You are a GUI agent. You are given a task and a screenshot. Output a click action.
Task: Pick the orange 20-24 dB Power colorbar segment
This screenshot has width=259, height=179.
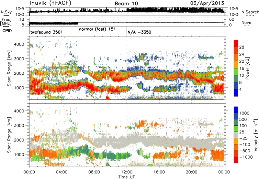[x=236, y=58]
